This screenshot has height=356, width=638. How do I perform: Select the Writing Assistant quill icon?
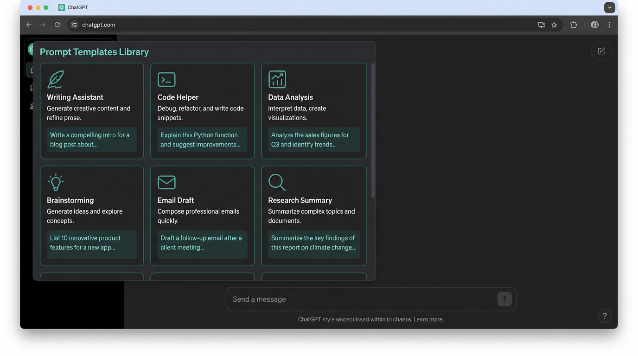55,79
